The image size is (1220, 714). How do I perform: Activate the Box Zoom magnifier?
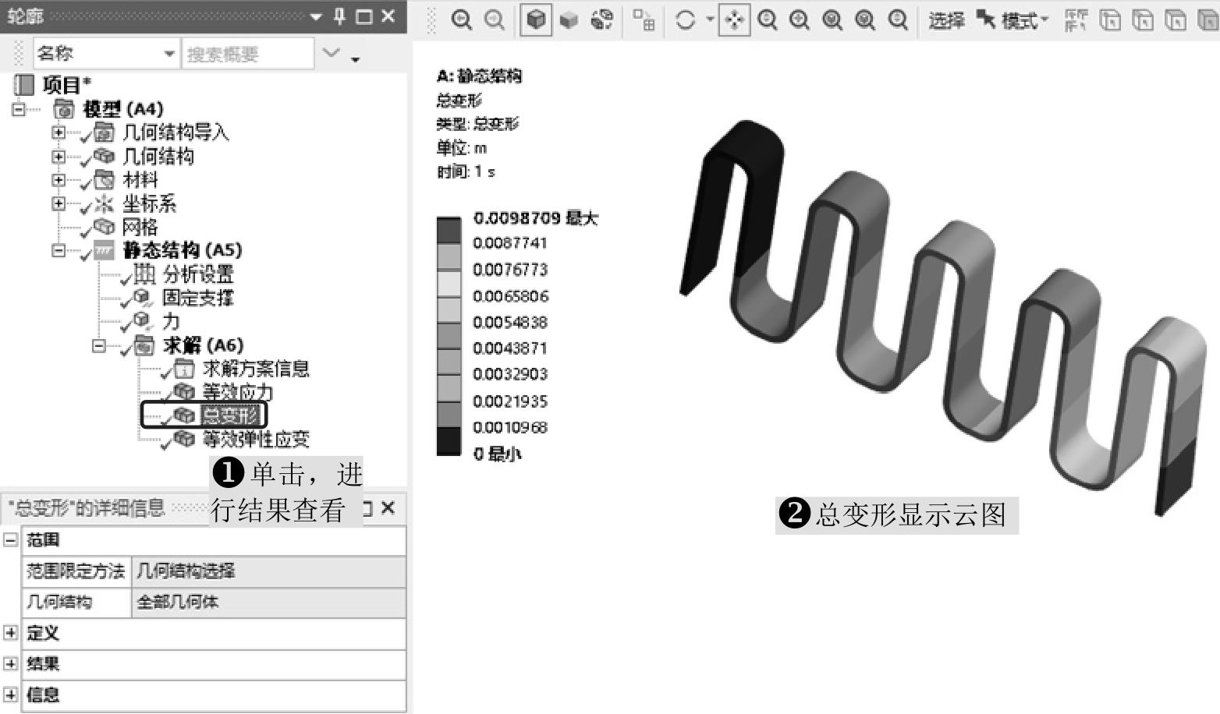click(832, 20)
